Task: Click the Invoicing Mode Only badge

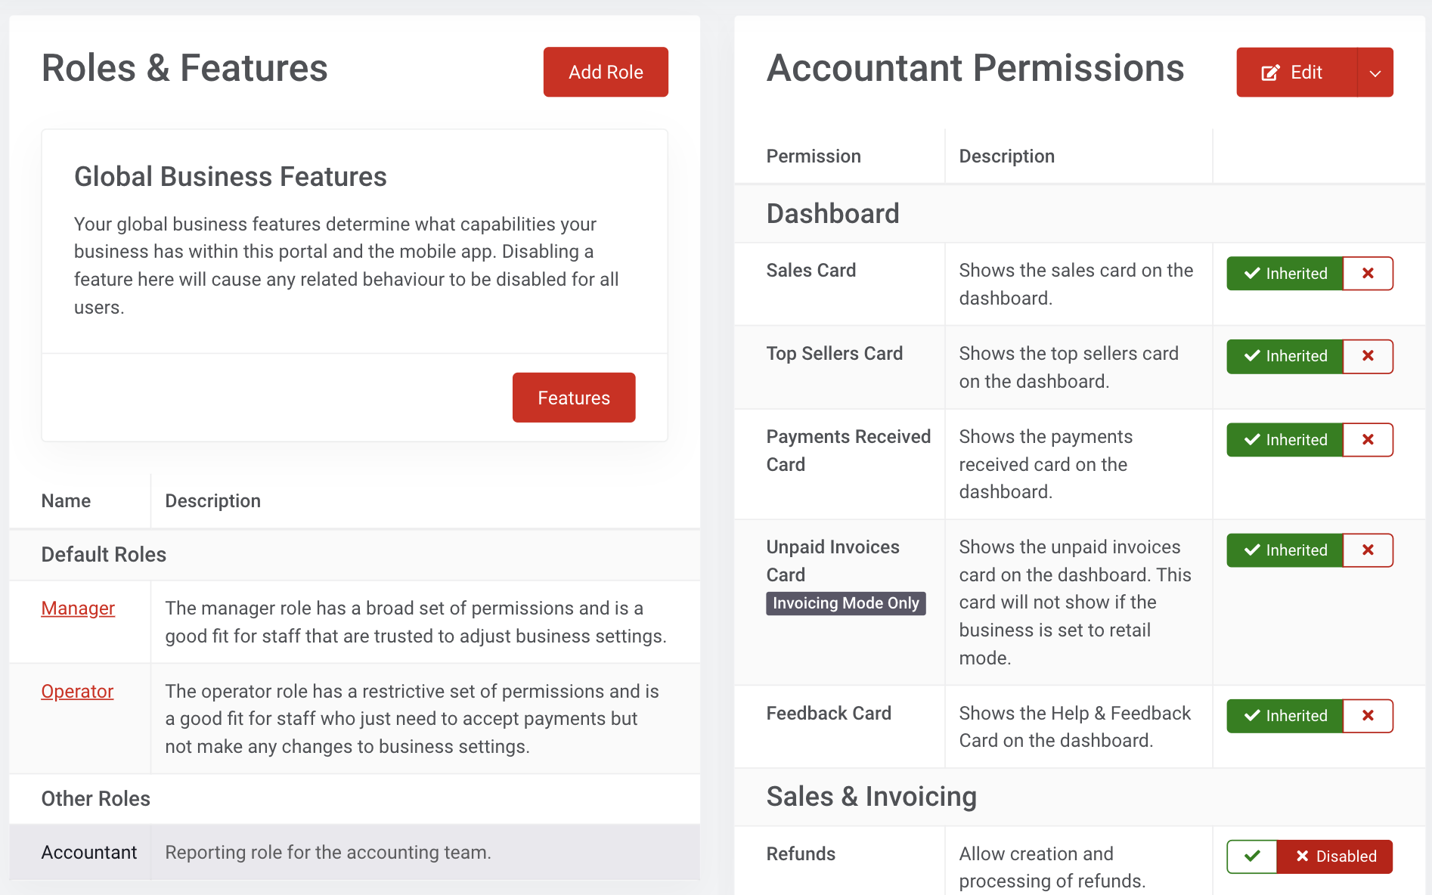Action: (x=845, y=603)
